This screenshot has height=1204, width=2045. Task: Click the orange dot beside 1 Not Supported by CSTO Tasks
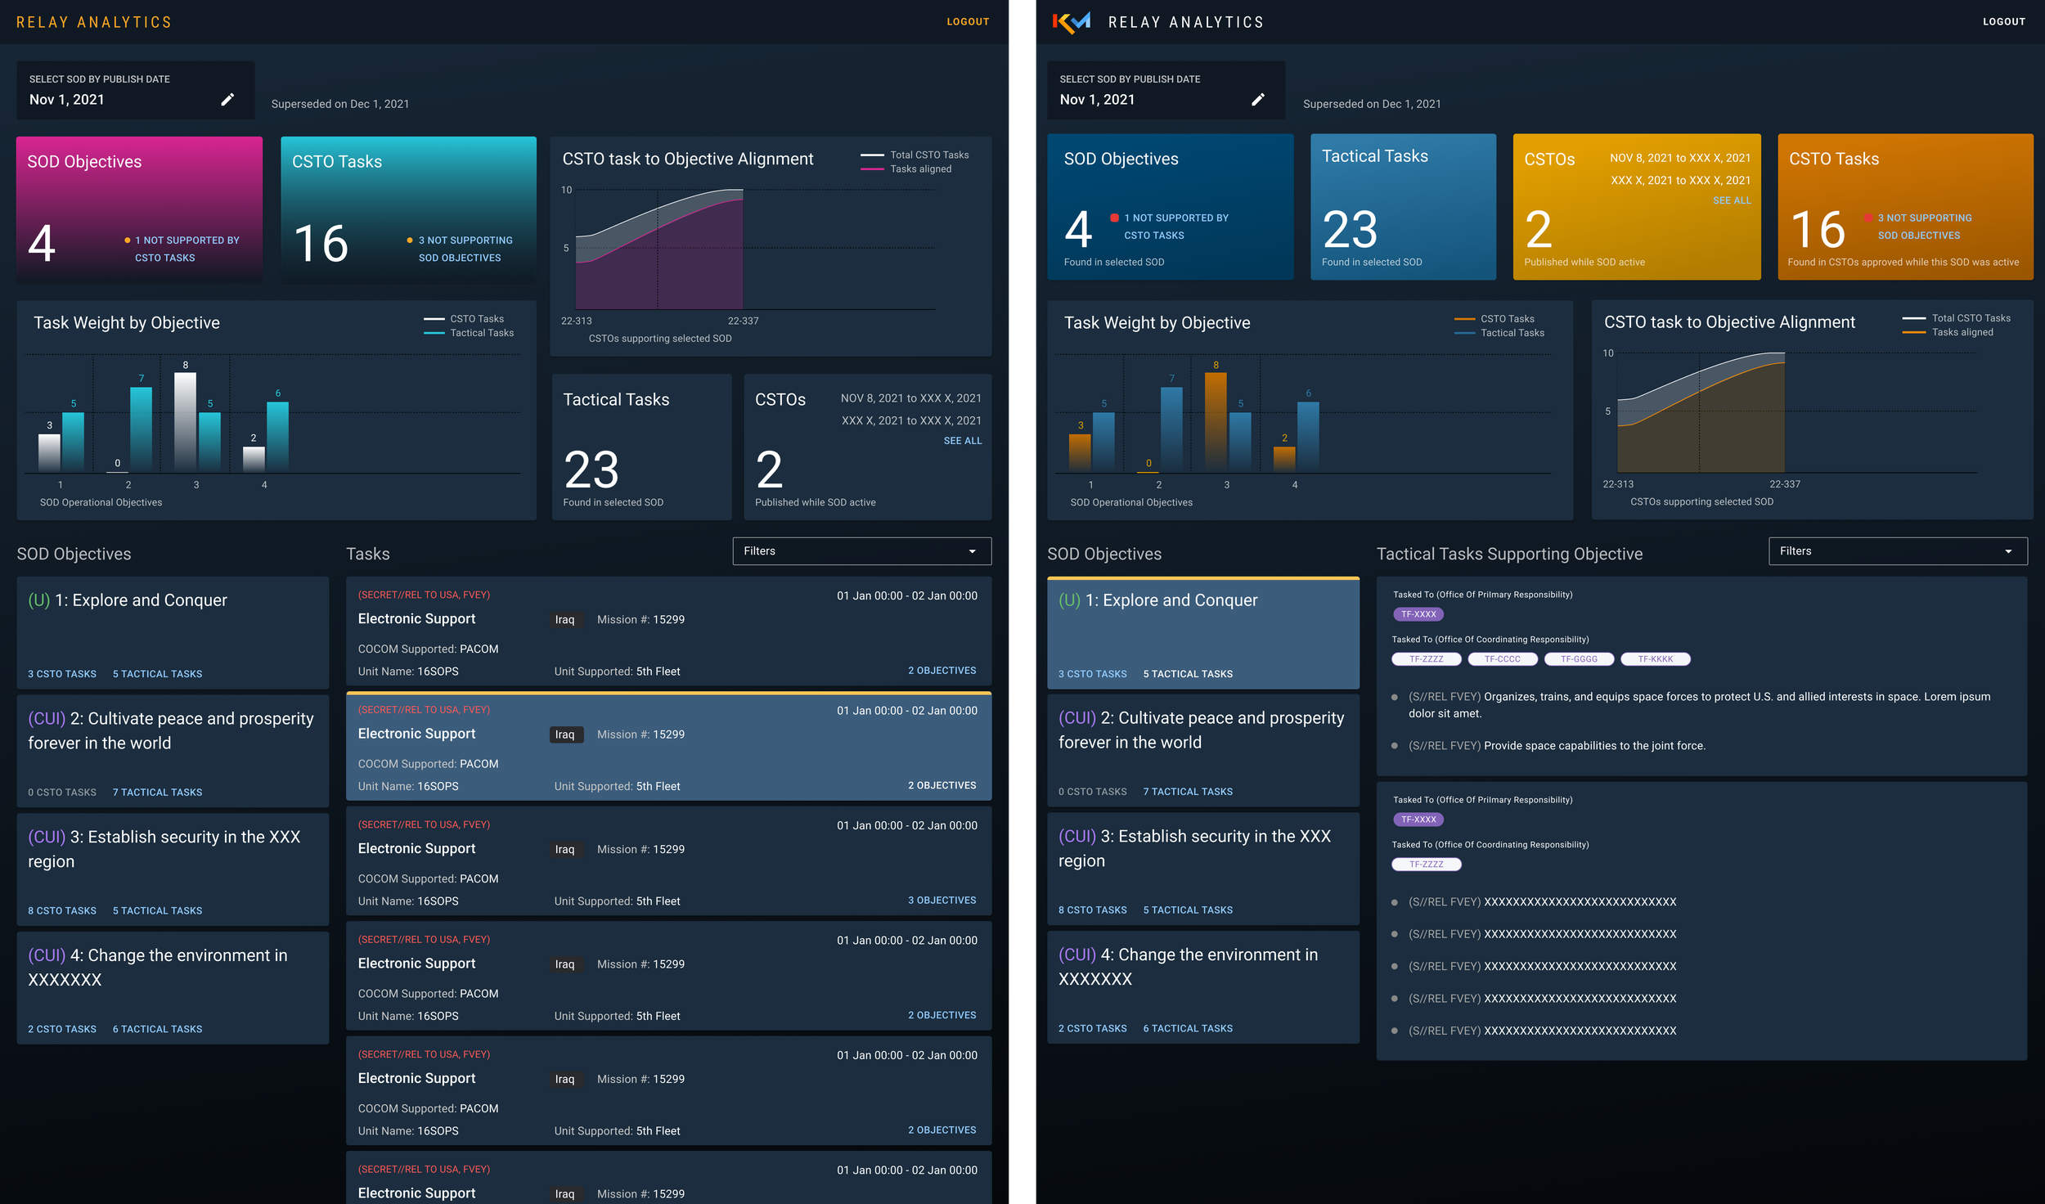127,240
